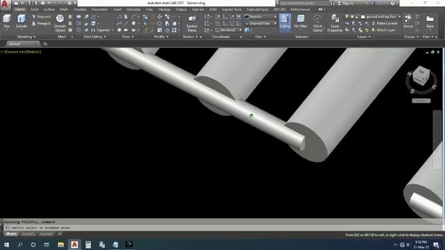Activate the Presspull tool
This screenshot has height=250, width=445.
point(42,24)
